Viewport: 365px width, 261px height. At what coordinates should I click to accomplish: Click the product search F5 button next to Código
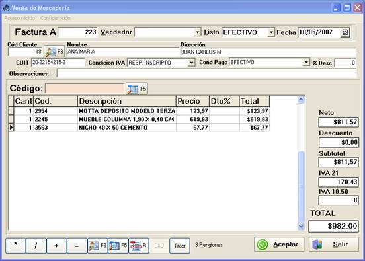pos(137,89)
